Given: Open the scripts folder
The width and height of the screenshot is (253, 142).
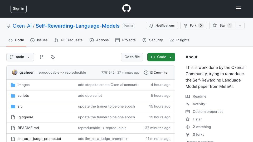Looking at the screenshot, I should [x=23, y=96].
